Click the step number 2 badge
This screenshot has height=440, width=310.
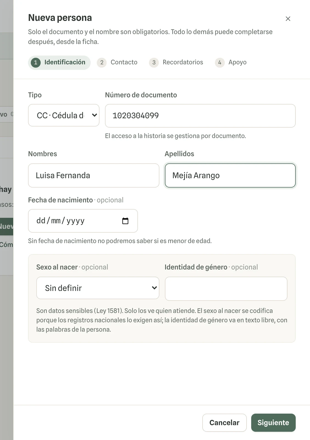tap(102, 62)
